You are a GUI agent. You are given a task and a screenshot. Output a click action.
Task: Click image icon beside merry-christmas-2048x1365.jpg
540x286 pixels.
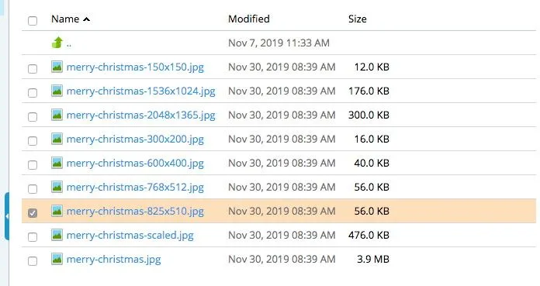click(57, 115)
